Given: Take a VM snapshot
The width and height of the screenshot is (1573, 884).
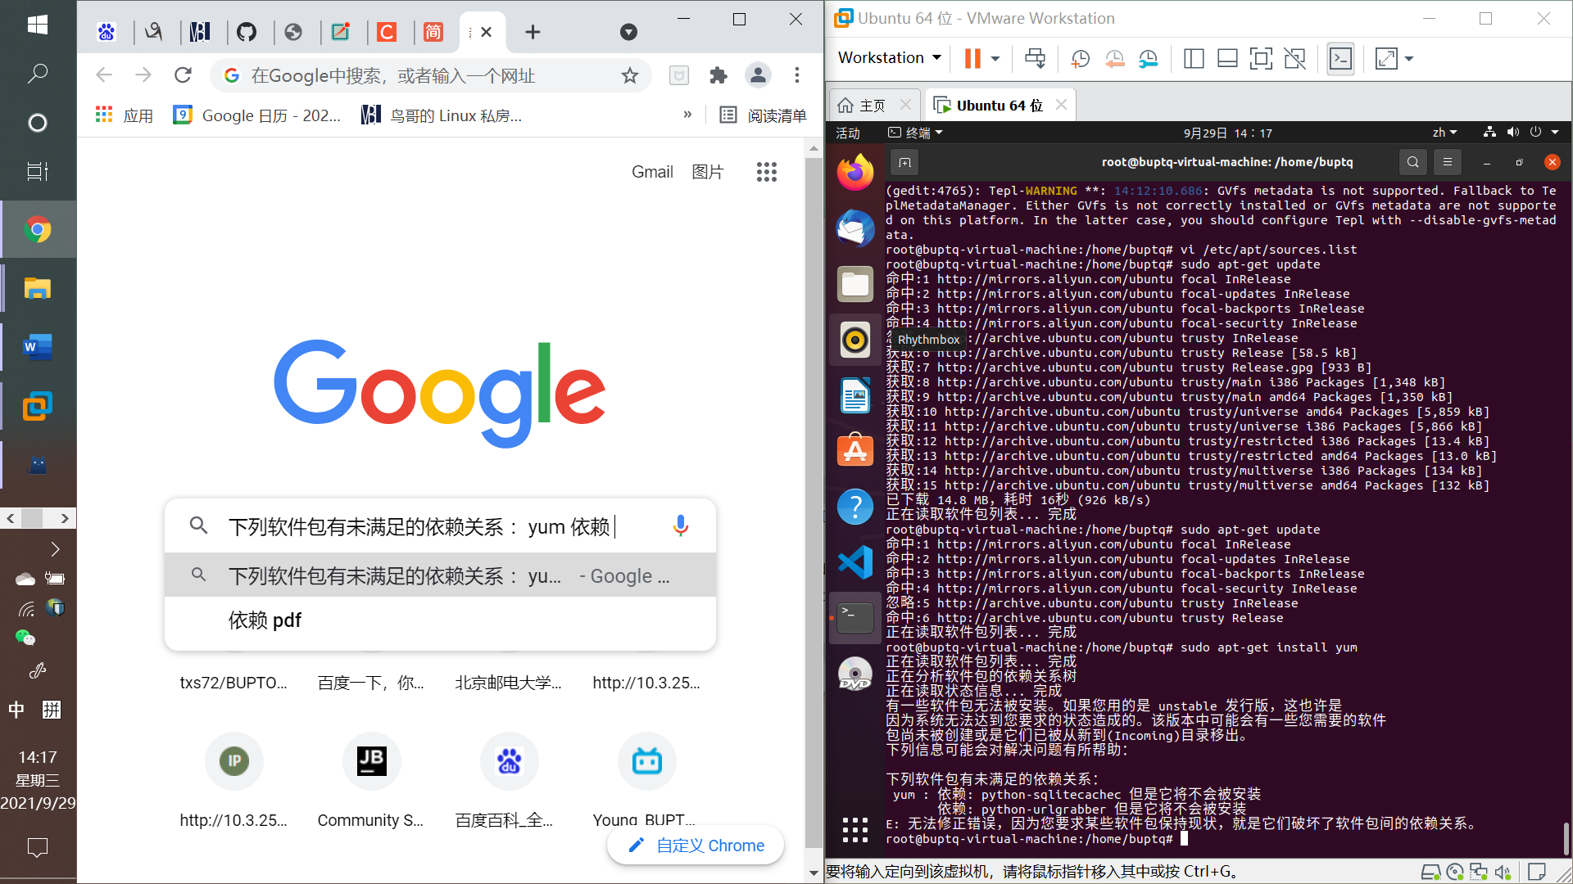Looking at the screenshot, I should (1080, 58).
